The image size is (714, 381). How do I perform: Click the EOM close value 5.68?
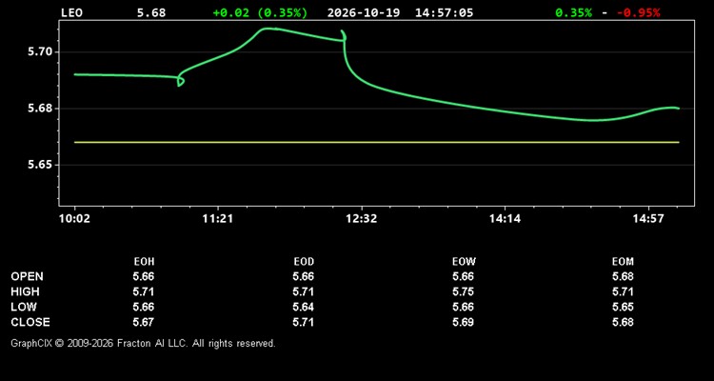point(623,322)
